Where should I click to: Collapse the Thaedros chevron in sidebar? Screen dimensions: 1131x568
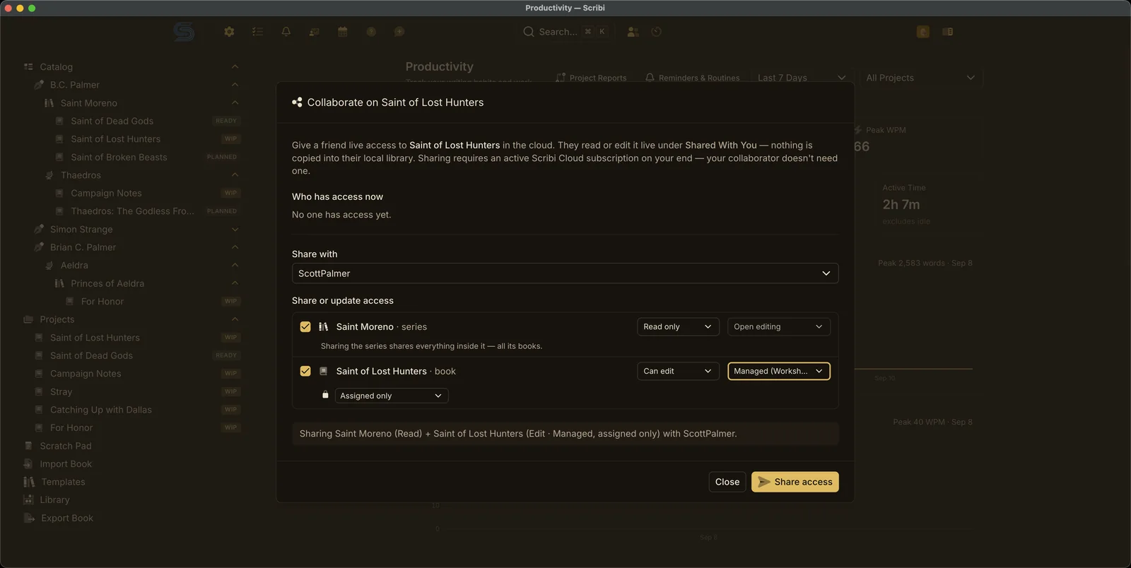[x=235, y=174]
